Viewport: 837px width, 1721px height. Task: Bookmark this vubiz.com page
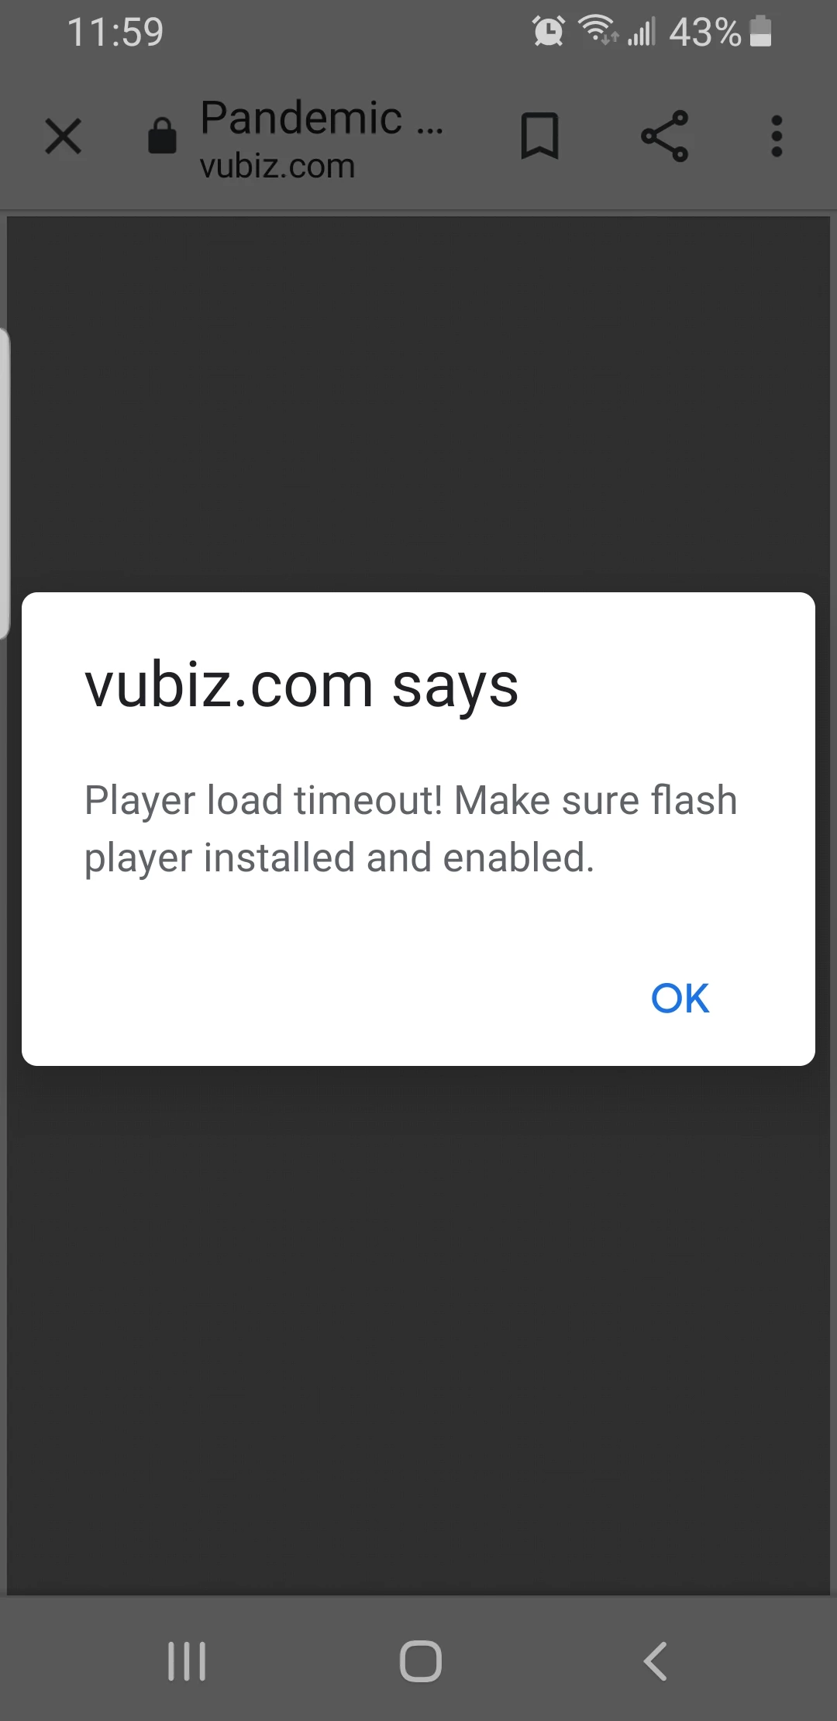tap(539, 136)
